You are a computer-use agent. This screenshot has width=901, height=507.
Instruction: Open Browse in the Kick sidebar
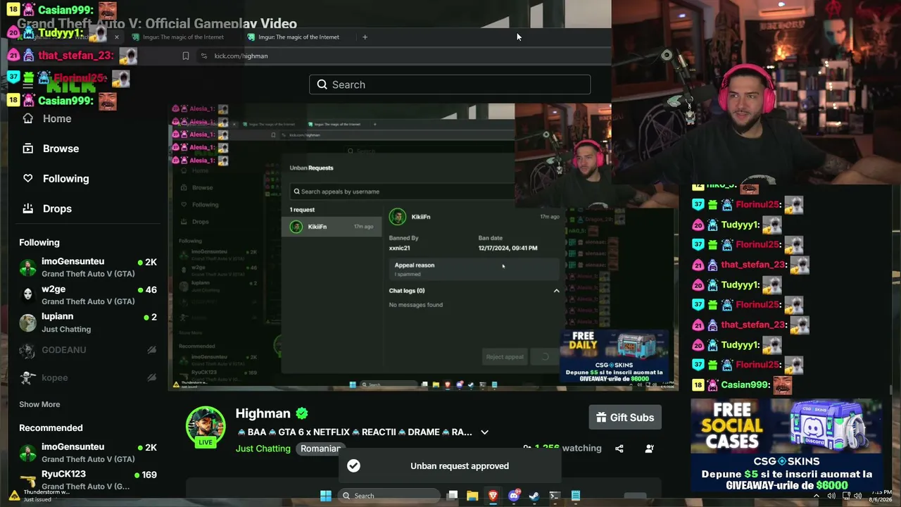[61, 149]
